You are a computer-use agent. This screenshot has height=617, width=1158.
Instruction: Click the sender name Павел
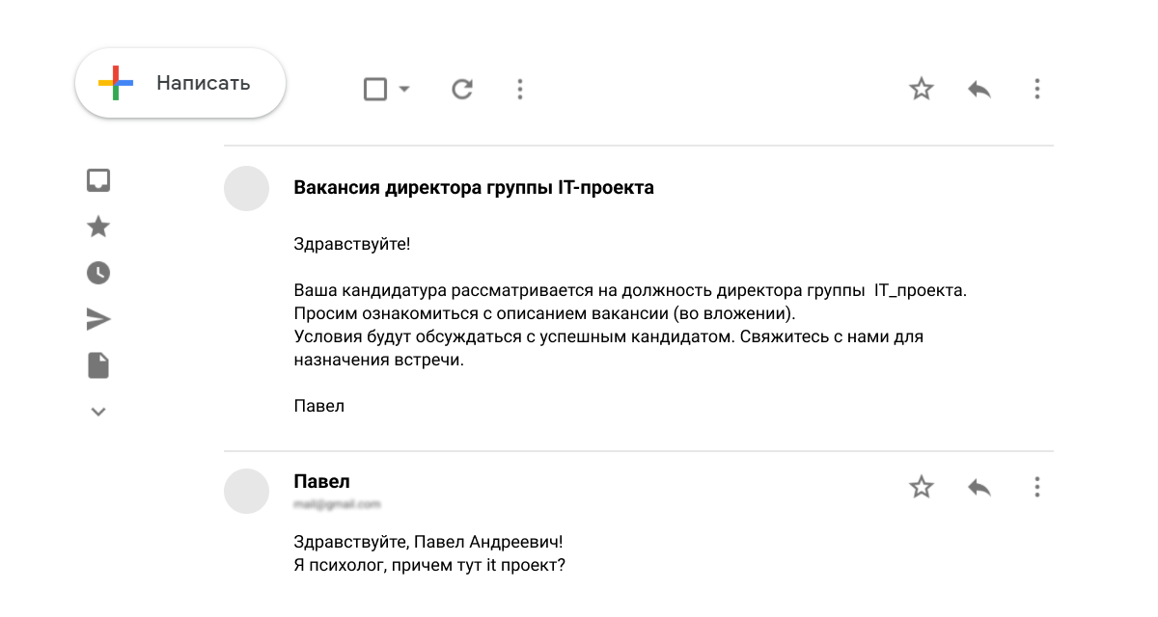[x=321, y=481]
